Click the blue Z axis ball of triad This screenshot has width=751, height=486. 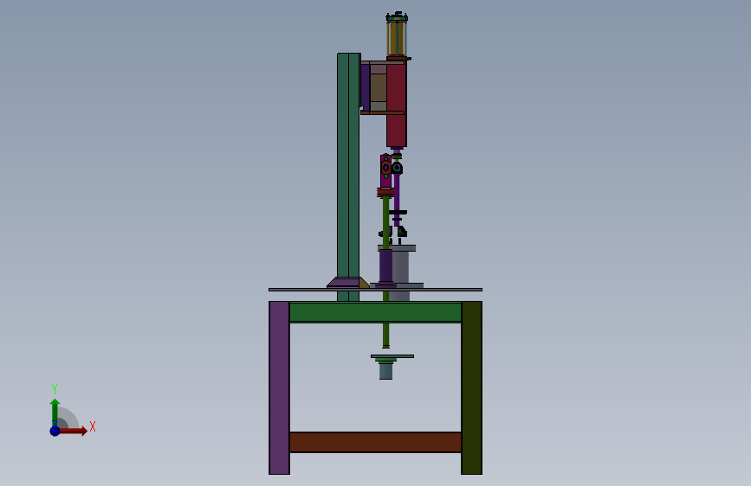[x=55, y=431]
